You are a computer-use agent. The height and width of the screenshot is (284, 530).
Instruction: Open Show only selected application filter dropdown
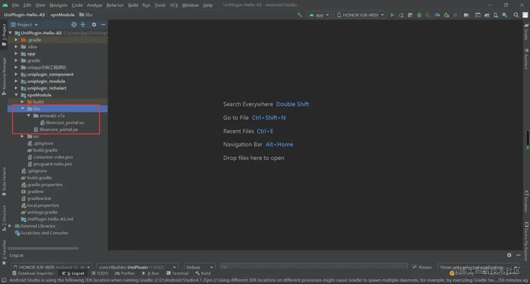pyautogui.click(x=479, y=267)
